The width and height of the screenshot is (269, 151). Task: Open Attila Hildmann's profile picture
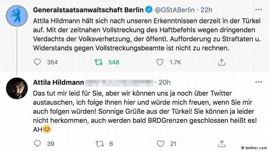pyautogui.click(x=17, y=88)
